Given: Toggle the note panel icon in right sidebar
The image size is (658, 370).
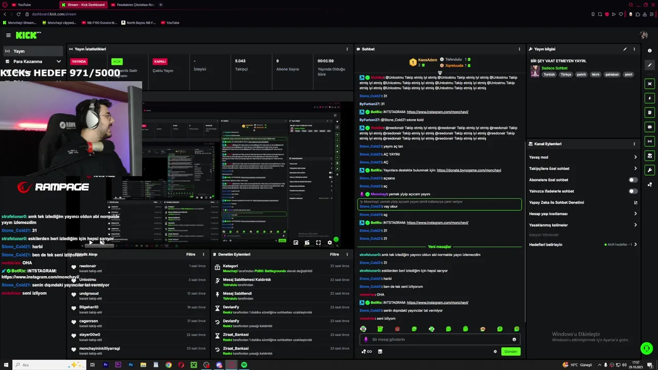Looking at the screenshot, I should tap(650, 113).
